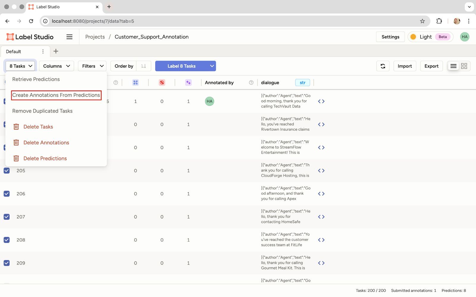Uncheck the checkbox for task 207
Screen dimensions: 476x297
[7, 217]
